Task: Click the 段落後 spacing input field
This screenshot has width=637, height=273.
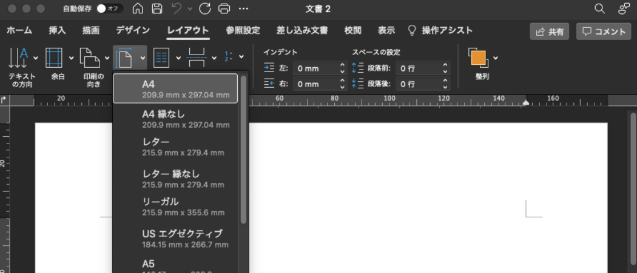Action: point(419,84)
